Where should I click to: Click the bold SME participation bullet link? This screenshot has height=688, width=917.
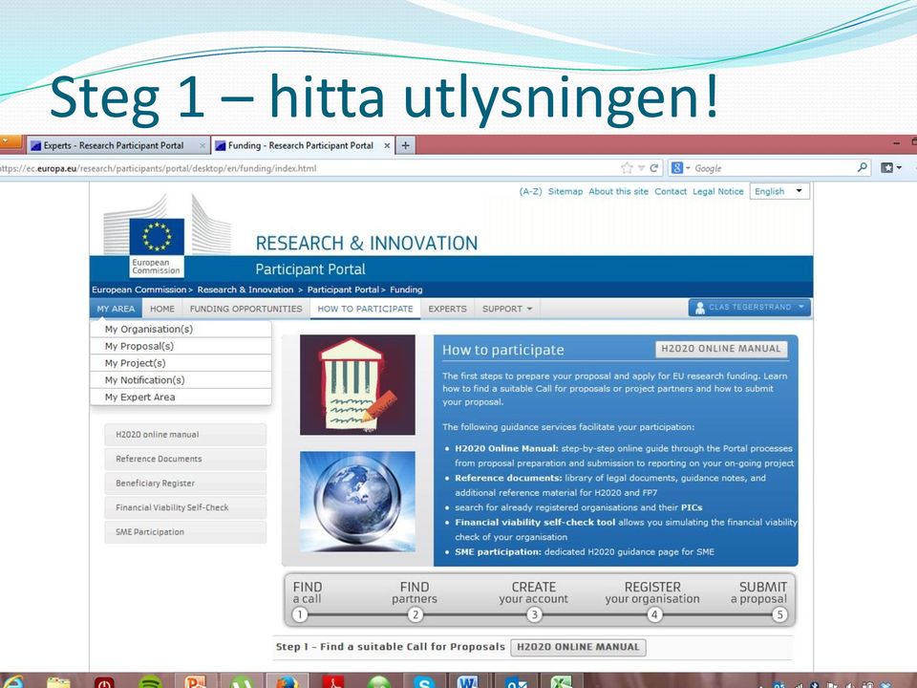click(x=499, y=551)
